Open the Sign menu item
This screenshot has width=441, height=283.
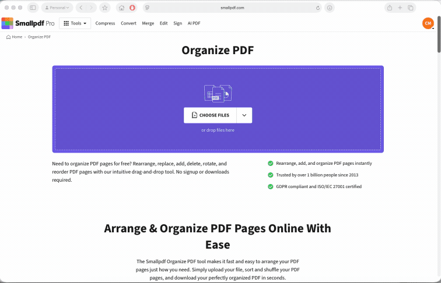pyautogui.click(x=177, y=23)
